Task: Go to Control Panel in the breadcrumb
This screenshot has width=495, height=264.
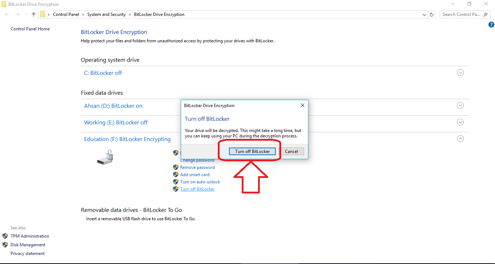Action: pyautogui.click(x=66, y=14)
